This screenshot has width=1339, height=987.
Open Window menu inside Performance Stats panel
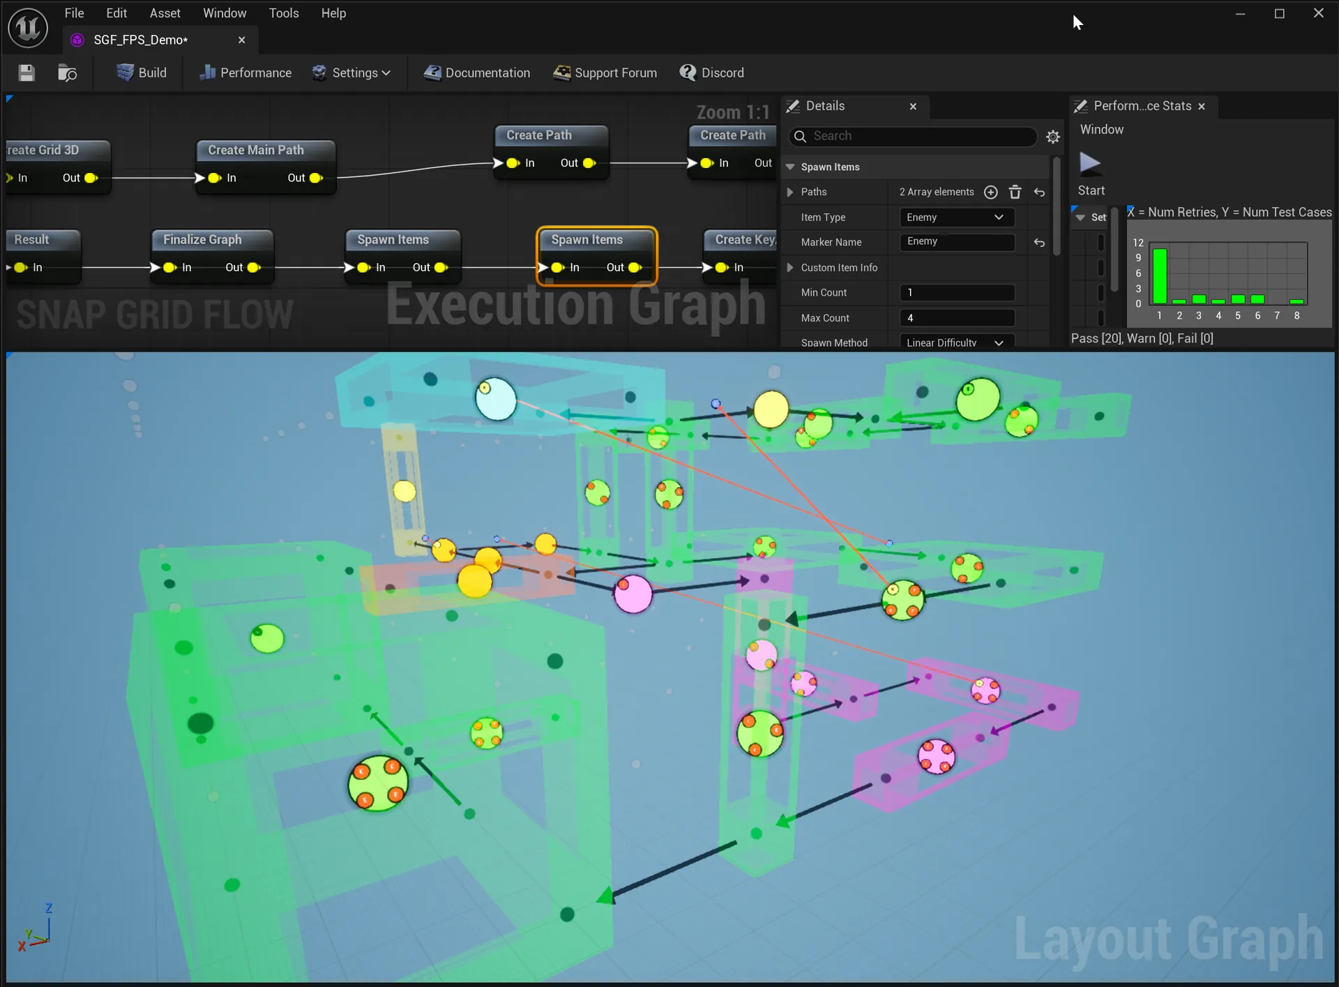click(x=1102, y=130)
